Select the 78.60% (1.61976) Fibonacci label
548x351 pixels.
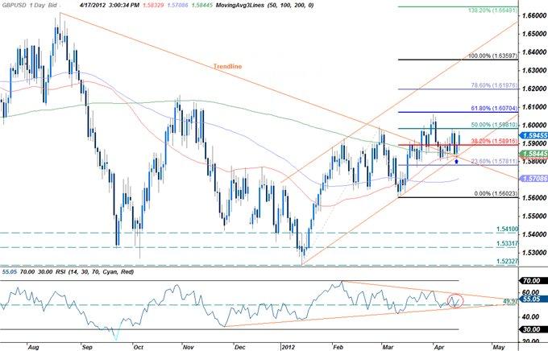(x=493, y=85)
